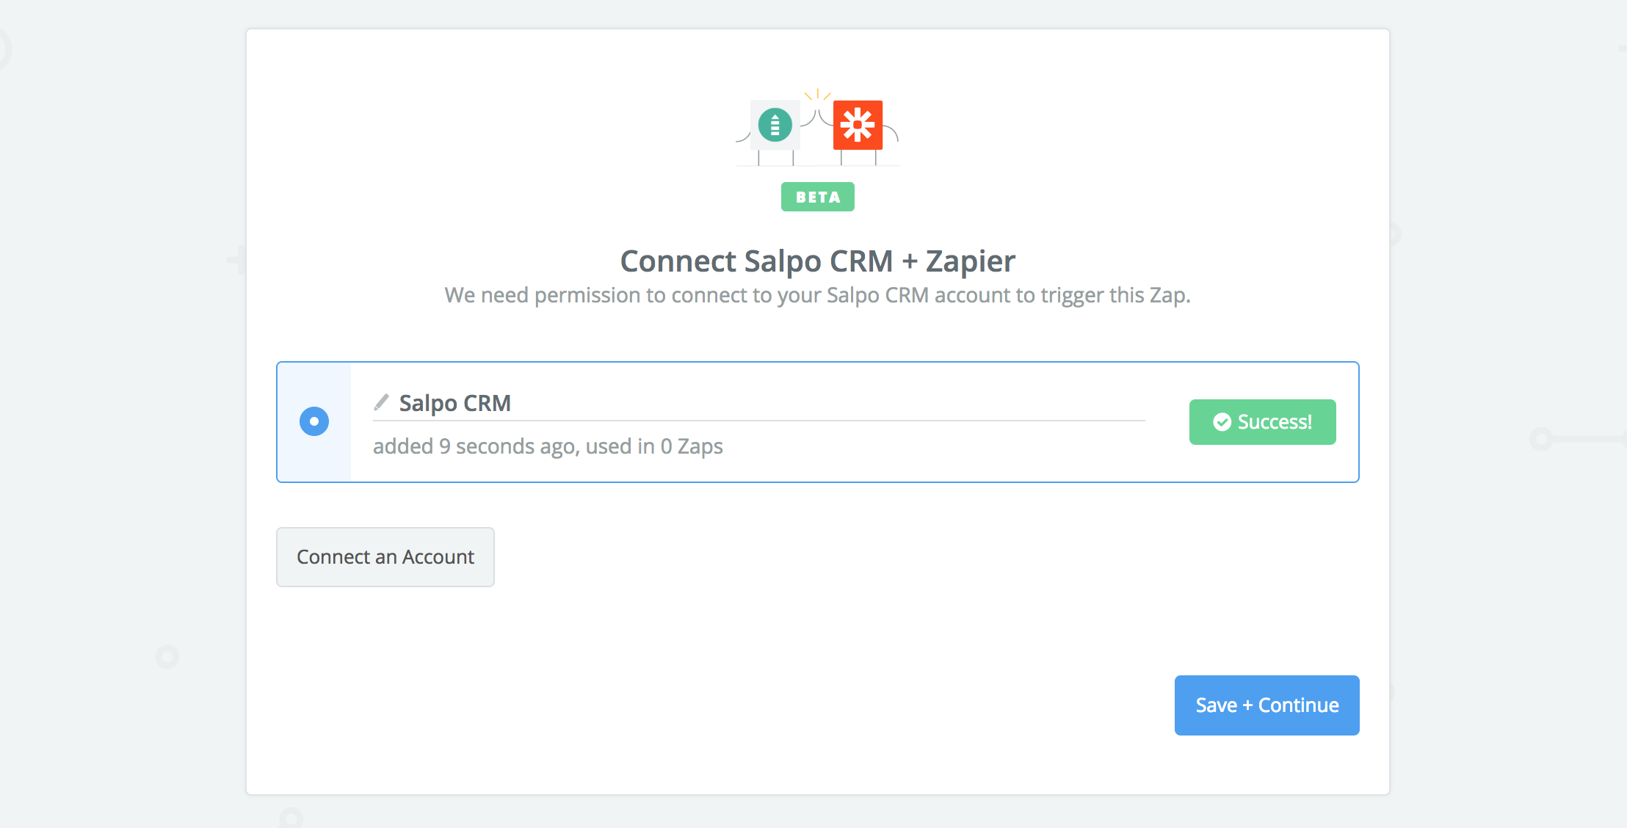This screenshot has height=828, width=1627.
Task: Click the faint circle in bottom-left background
Action: tap(167, 656)
